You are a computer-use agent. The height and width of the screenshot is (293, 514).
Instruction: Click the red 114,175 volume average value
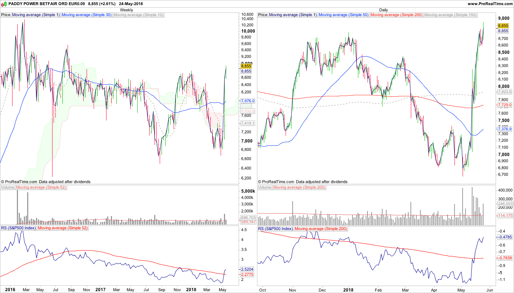505,215
